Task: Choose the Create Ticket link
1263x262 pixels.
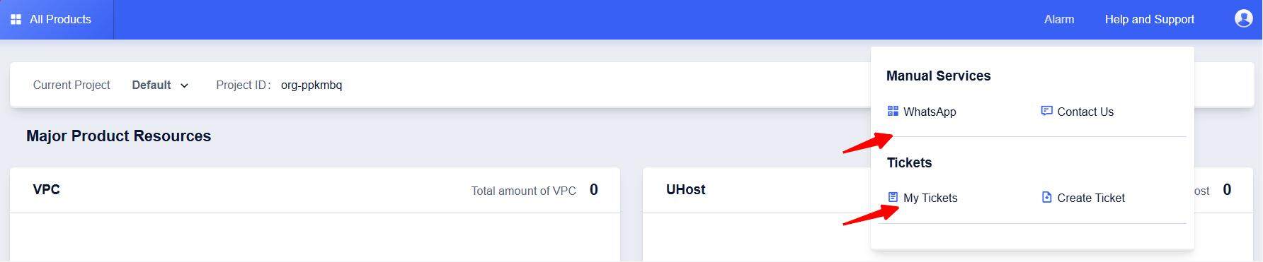Action: 1091,198
